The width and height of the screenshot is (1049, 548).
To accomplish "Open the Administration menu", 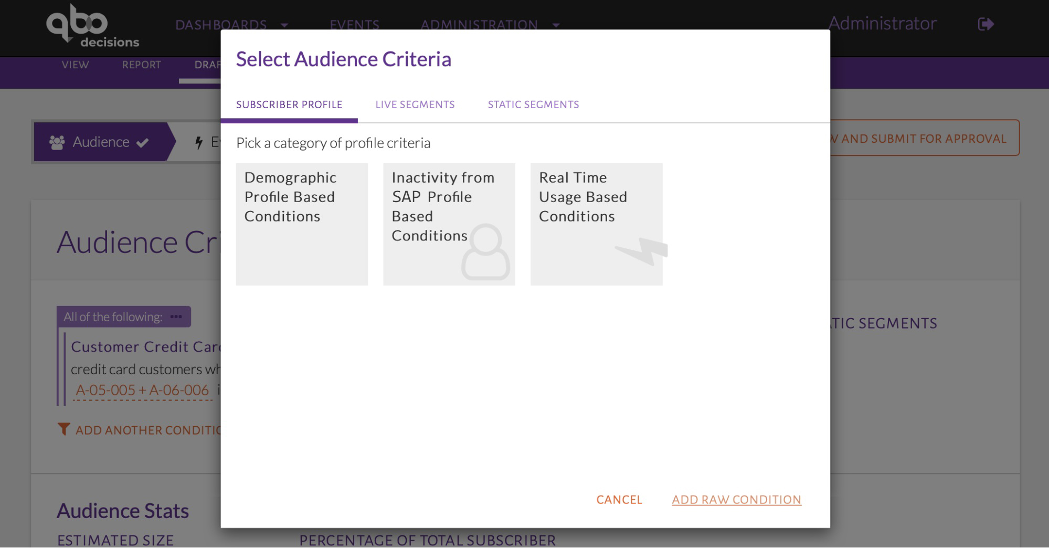I will [x=479, y=25].
